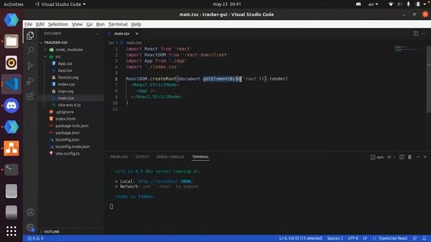Image resolution: width=431 pixels, height=242 pixels.
Task: Open the Go menu
Action: click(90, 24)
